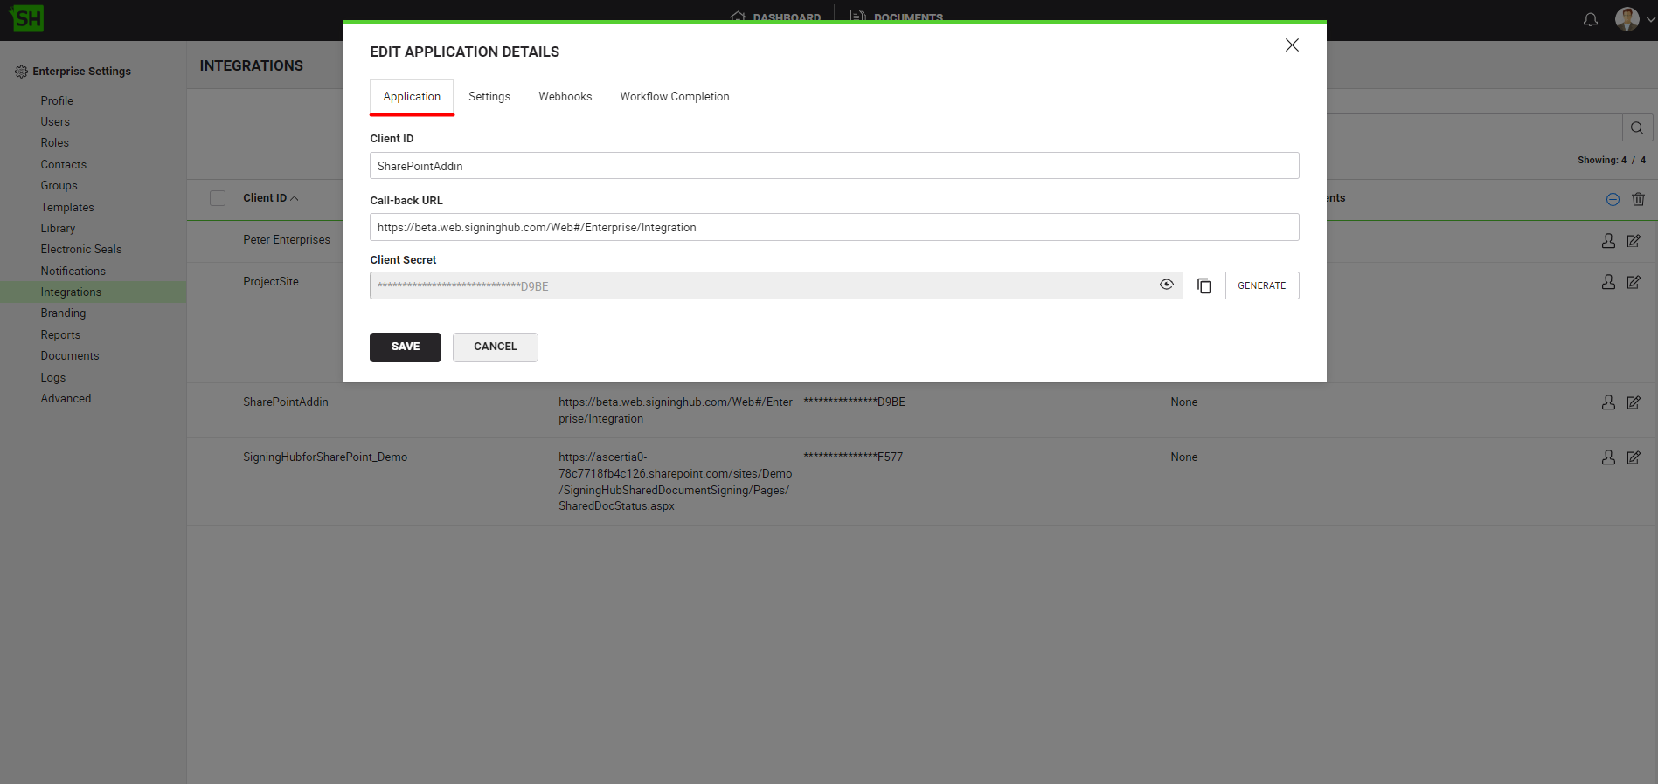Switch to the Settings tab
Screen dimensions: 1658x784
pos(489,97)
